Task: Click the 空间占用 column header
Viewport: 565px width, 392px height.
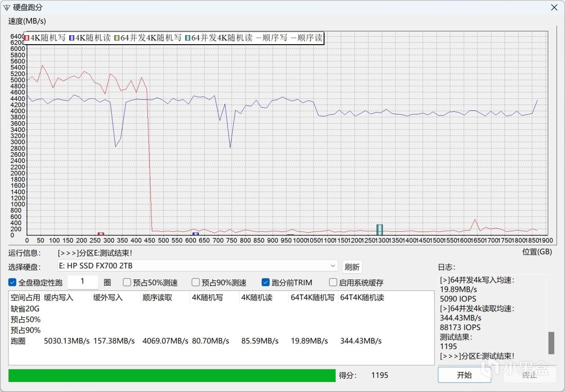Action: 25,298
